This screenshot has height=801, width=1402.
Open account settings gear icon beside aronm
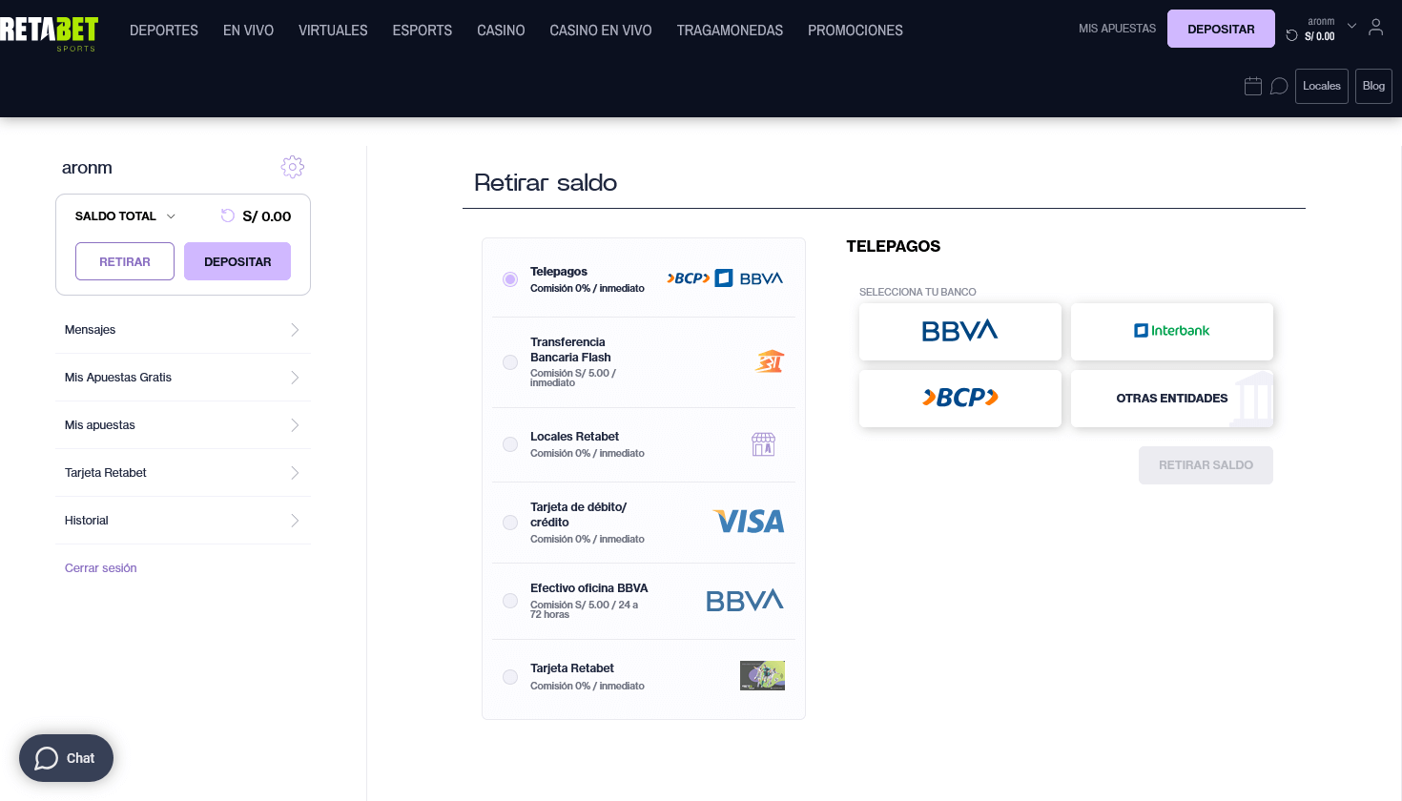[293, 167]
